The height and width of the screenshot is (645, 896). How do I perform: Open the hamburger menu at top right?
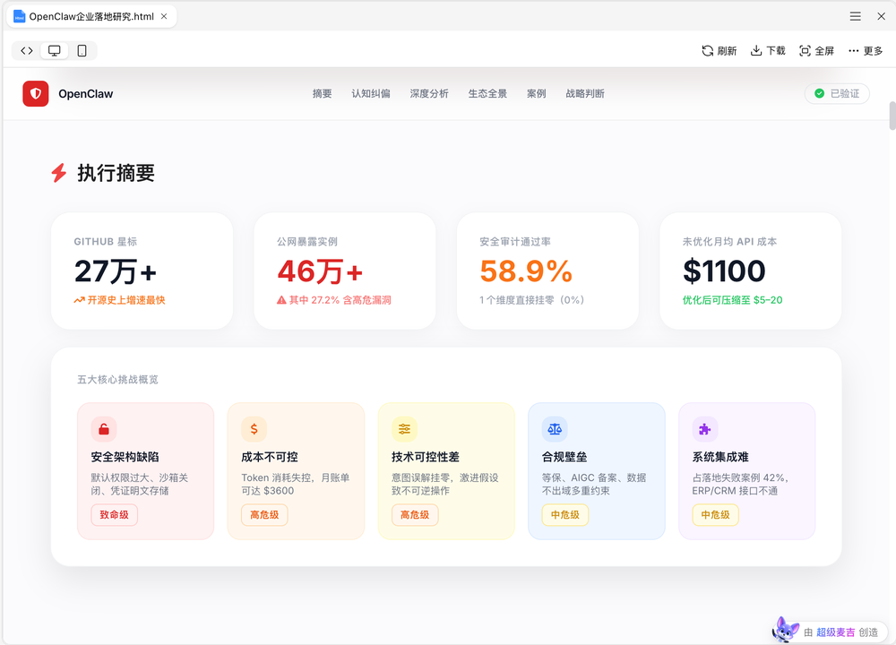tap(857, 15)
